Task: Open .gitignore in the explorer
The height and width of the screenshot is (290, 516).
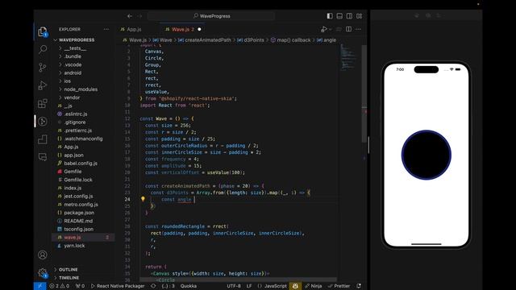Action: coord(75,122)
